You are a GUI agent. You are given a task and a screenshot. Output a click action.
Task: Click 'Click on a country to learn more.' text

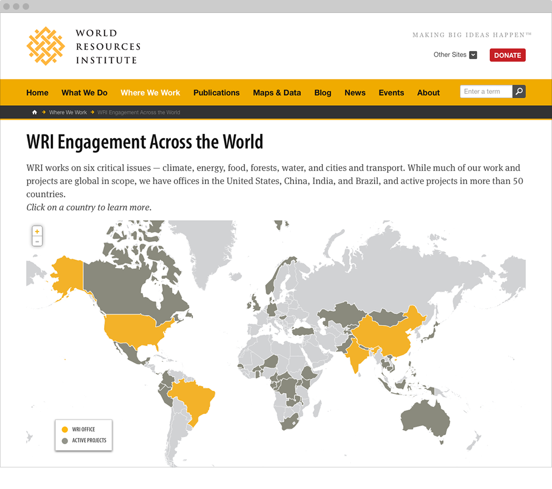pos(89,207)
